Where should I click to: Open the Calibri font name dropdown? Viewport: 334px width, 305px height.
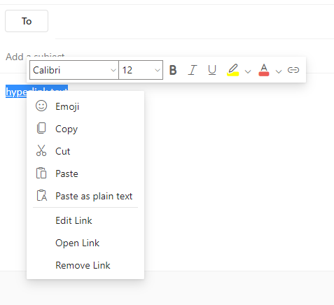click(x=74, y=70)
